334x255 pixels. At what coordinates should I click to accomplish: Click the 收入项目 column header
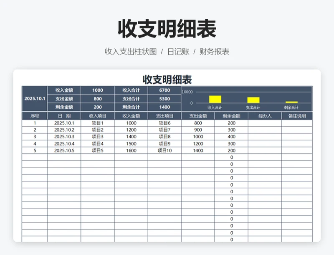(98, 116)
